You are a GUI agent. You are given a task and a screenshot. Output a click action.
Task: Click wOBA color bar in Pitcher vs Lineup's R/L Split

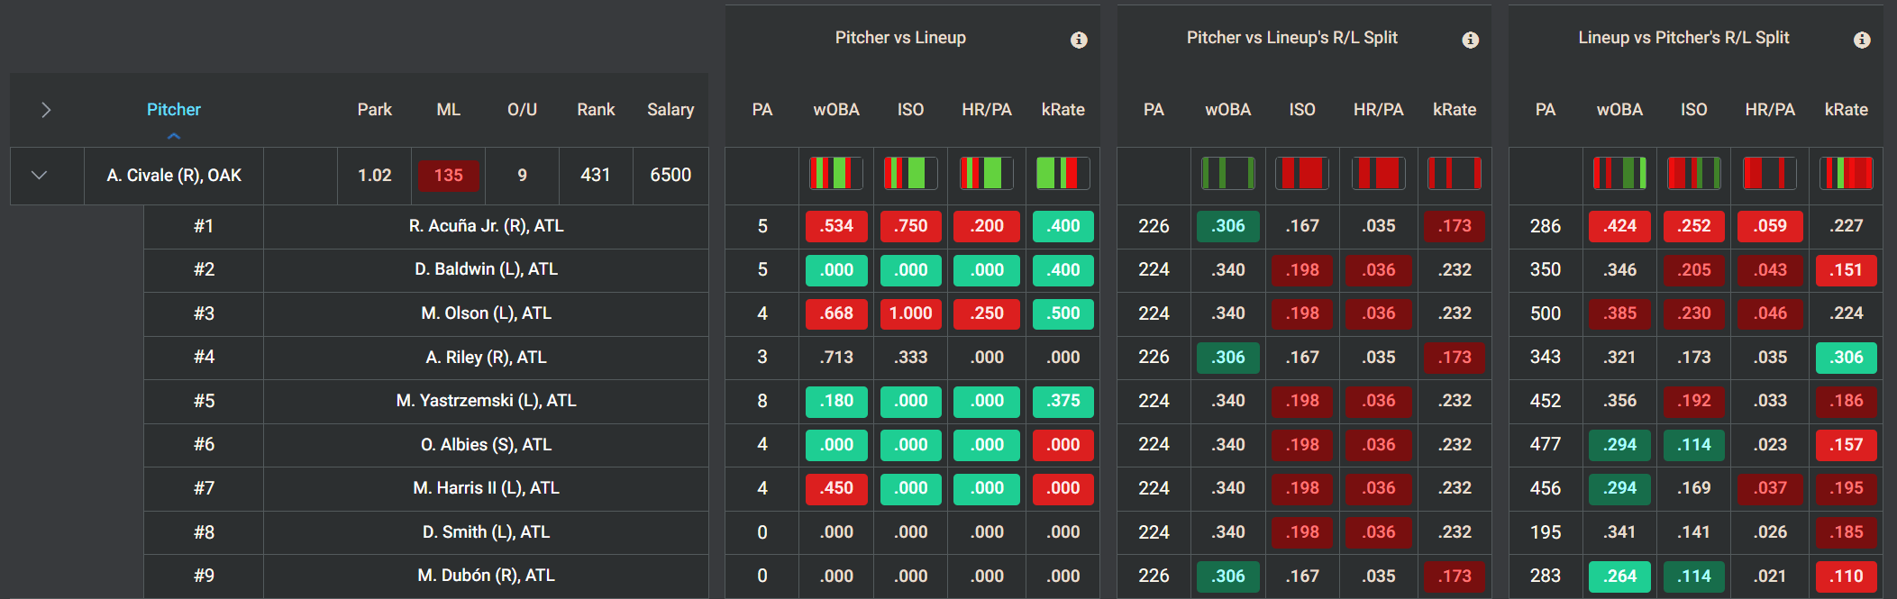(x=1228, y=173)
